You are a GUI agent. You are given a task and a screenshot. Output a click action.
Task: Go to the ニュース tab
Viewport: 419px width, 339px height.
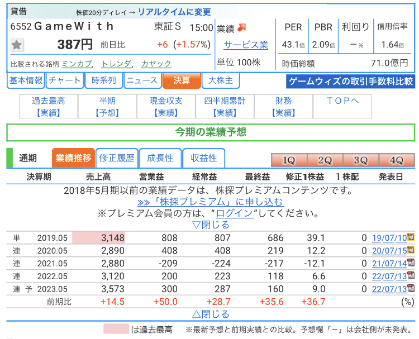coord(142,80)
